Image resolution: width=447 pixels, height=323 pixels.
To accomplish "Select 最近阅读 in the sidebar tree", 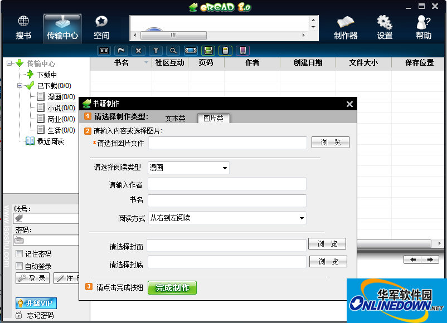I will [50, 141].
